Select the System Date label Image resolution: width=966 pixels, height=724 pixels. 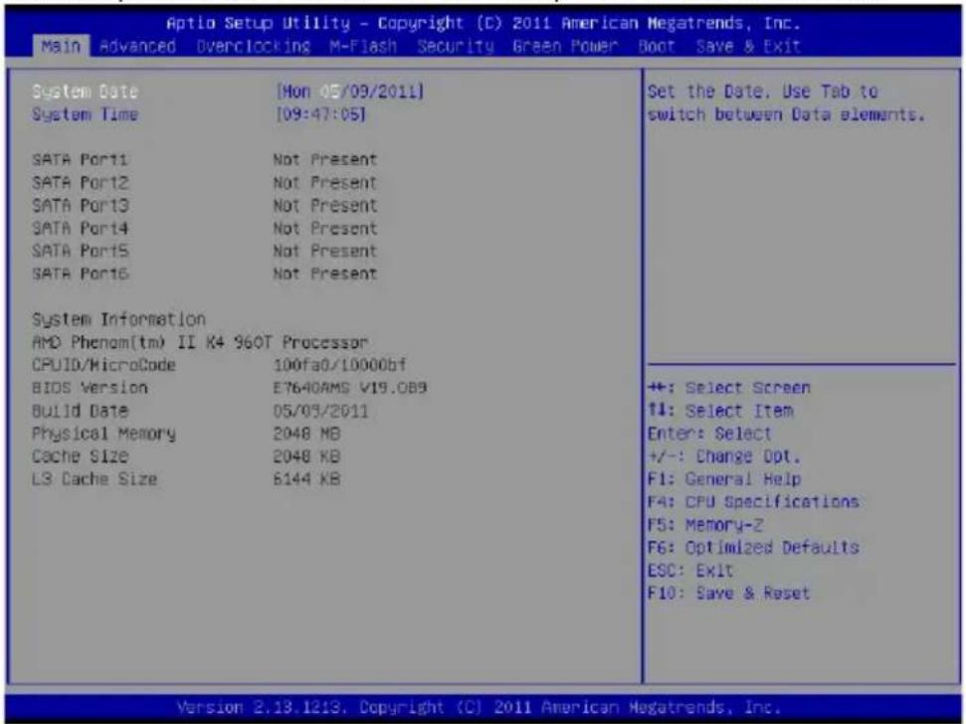85,91
